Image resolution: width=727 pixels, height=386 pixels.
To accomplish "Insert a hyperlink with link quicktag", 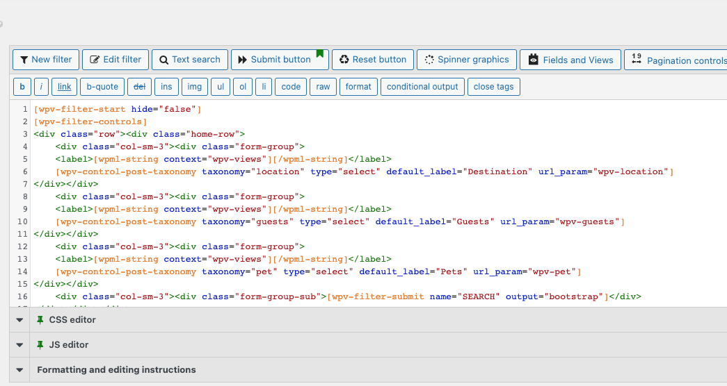I will tap(65, 87).
